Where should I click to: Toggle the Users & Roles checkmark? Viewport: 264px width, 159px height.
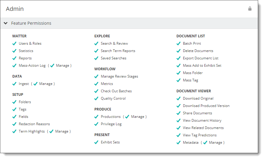[x=14, y=43]
